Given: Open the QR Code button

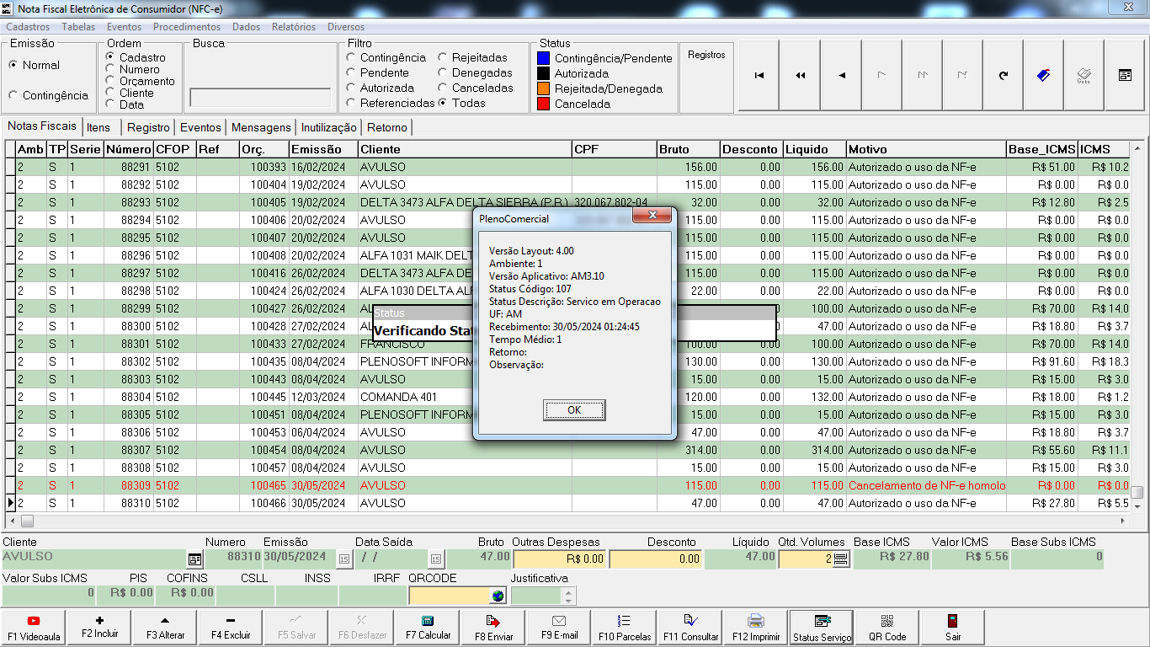Looking at the screenshot, I should click(887, 628).
